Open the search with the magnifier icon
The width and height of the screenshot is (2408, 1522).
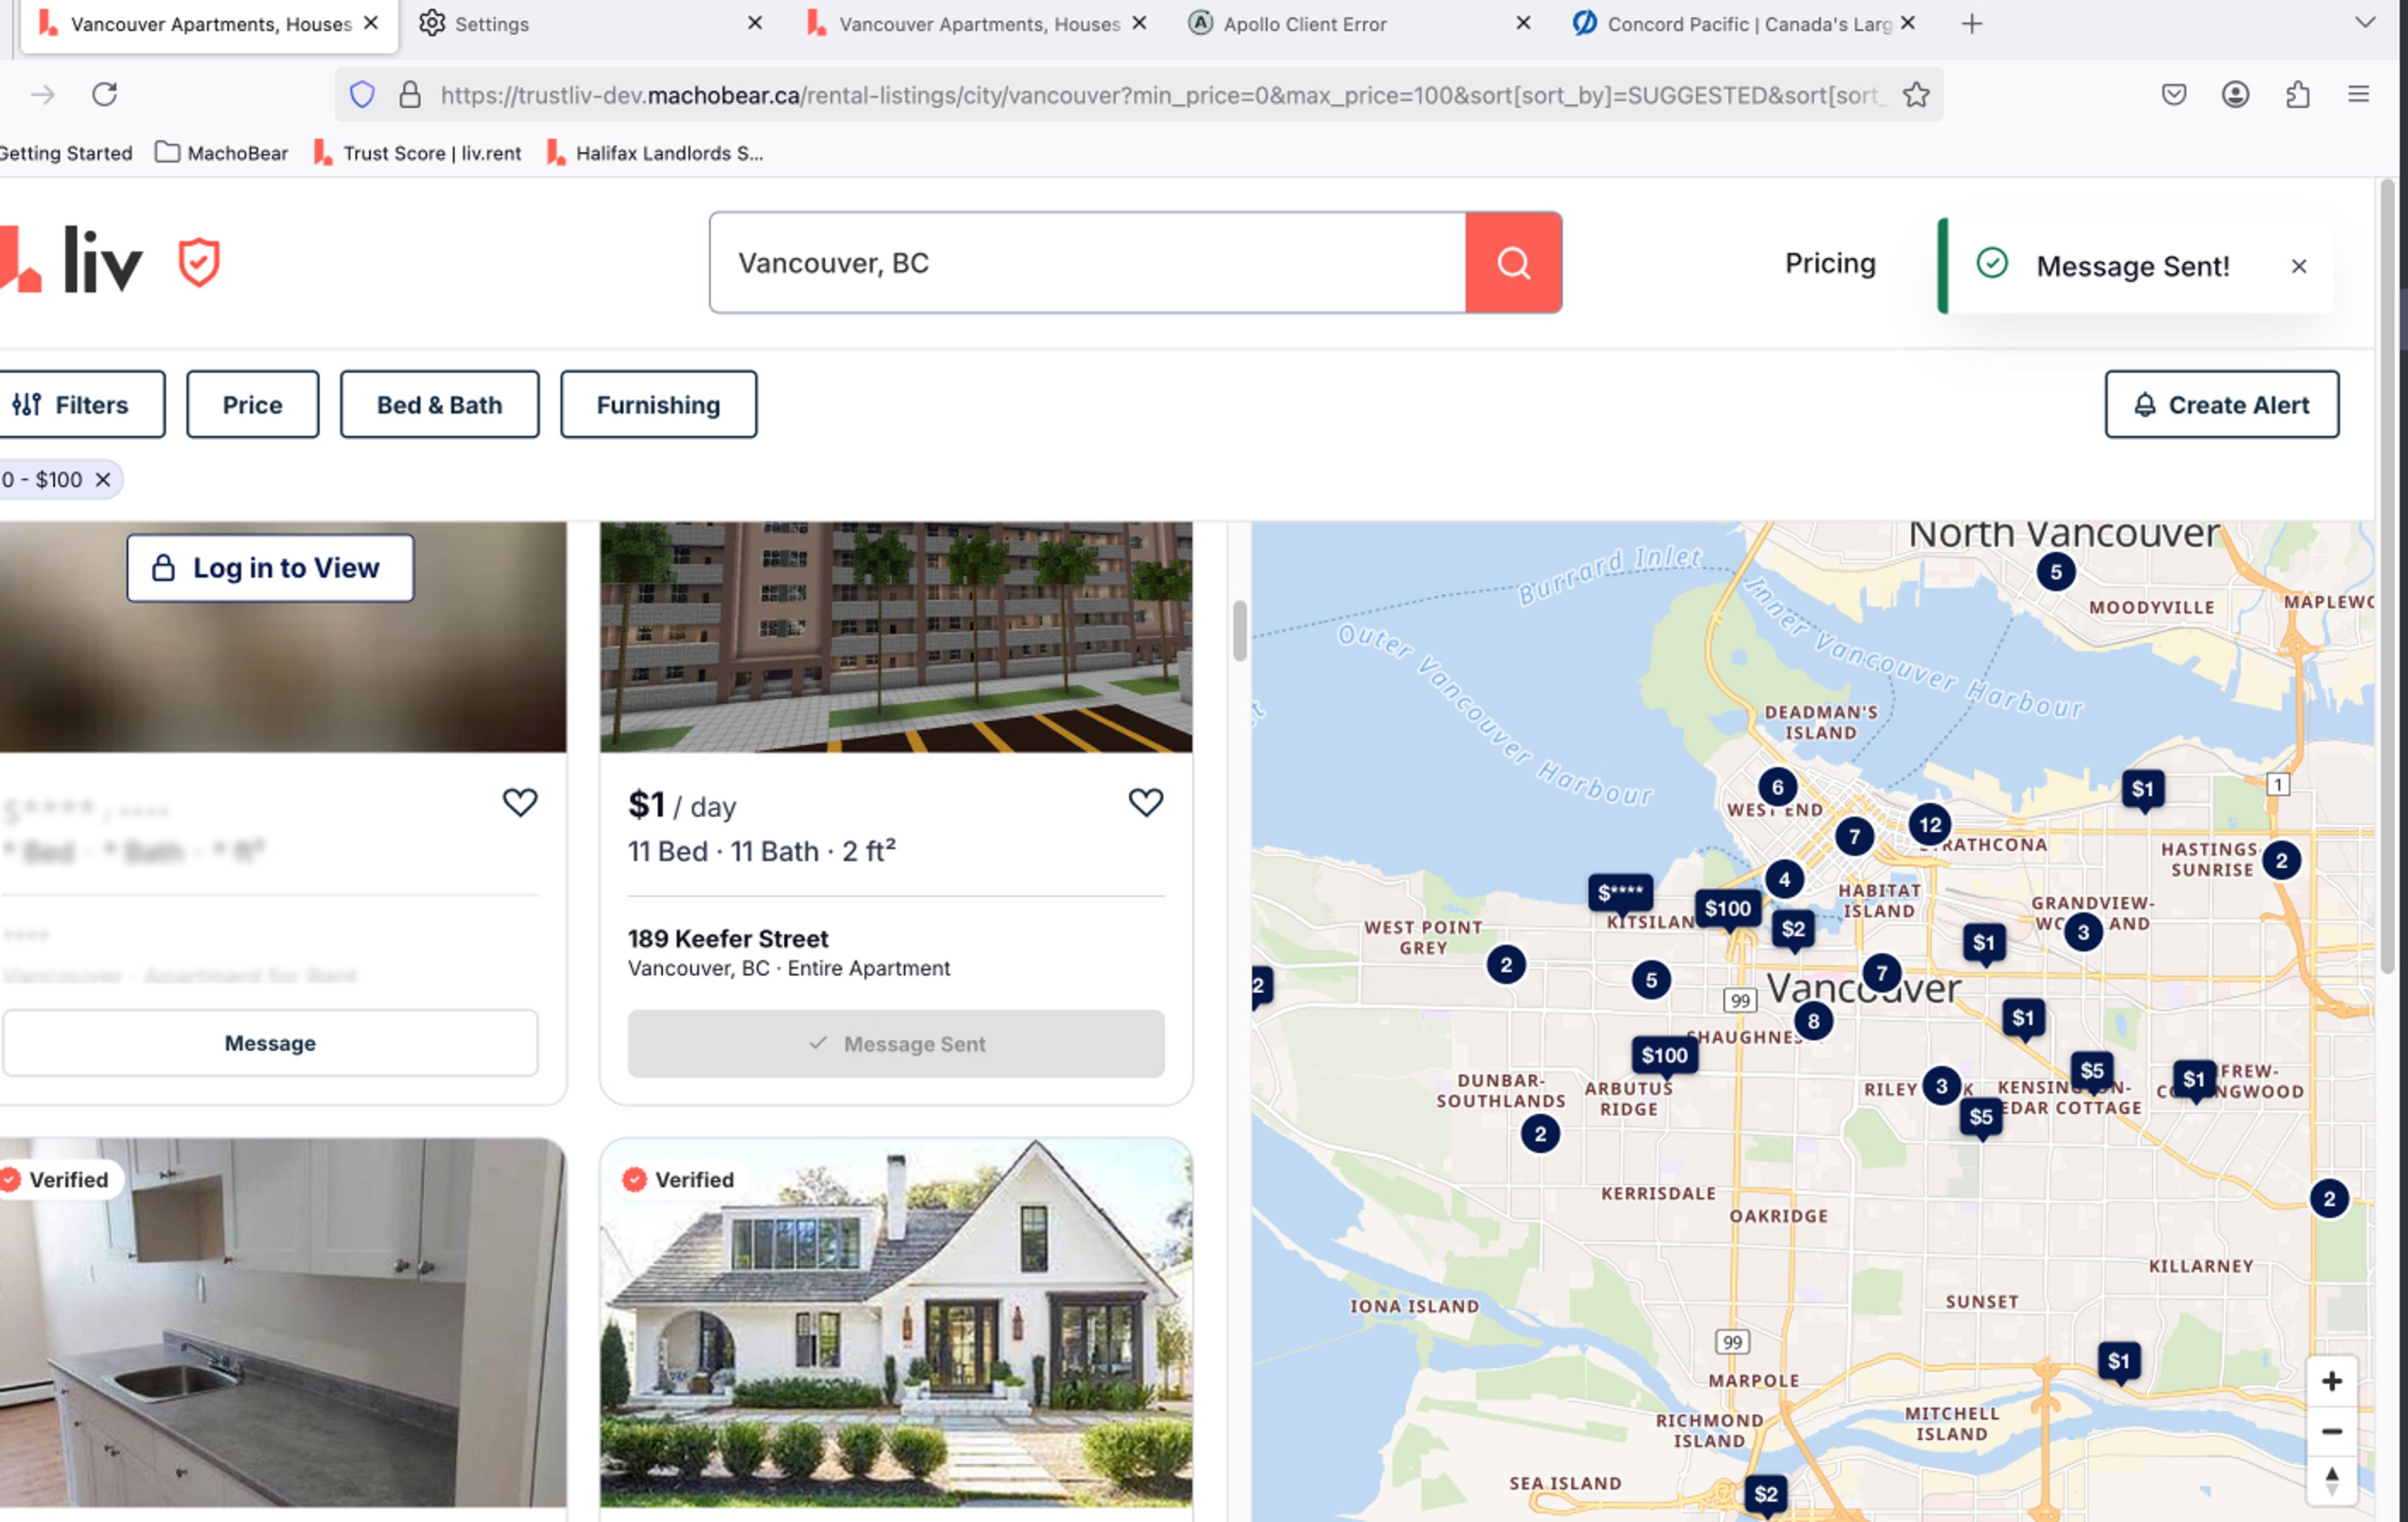pos(1512,263)
